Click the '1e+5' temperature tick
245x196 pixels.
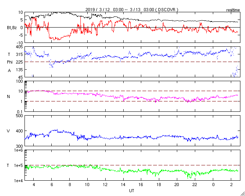(18, 165)
